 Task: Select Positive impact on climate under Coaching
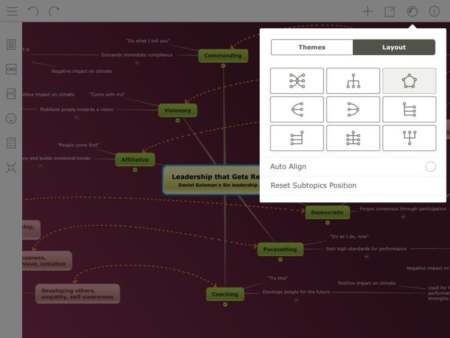point(367,283)
